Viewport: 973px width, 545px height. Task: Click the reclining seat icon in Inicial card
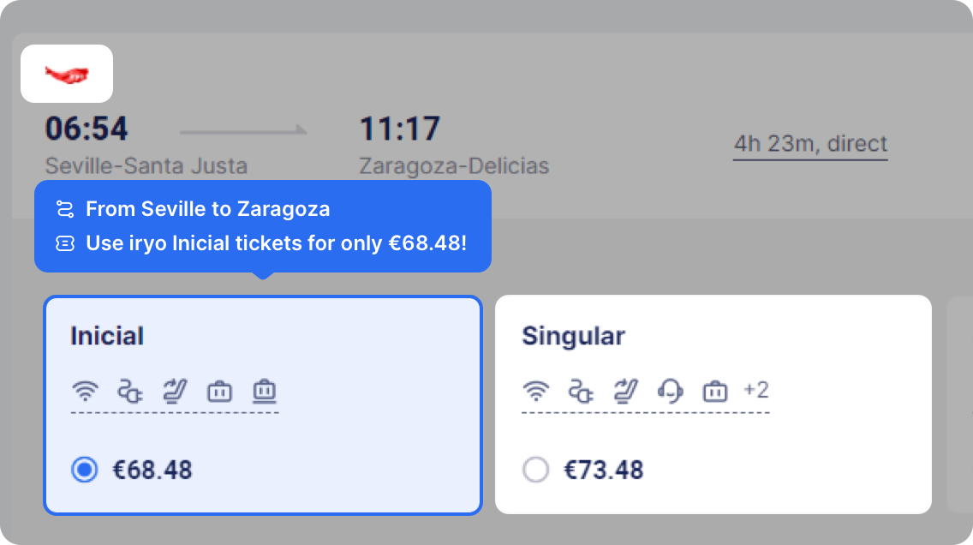[175, 392]
